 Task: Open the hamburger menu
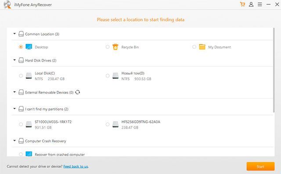(259, 4)
